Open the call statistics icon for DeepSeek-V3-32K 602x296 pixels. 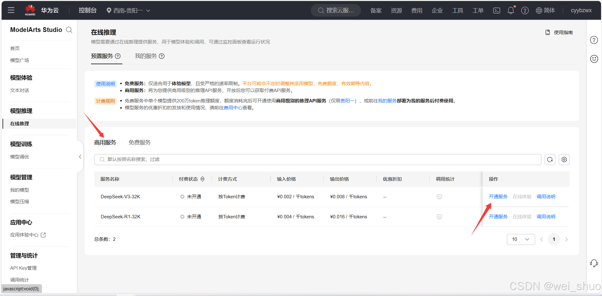pyautogui.click(x=439, y=197)
